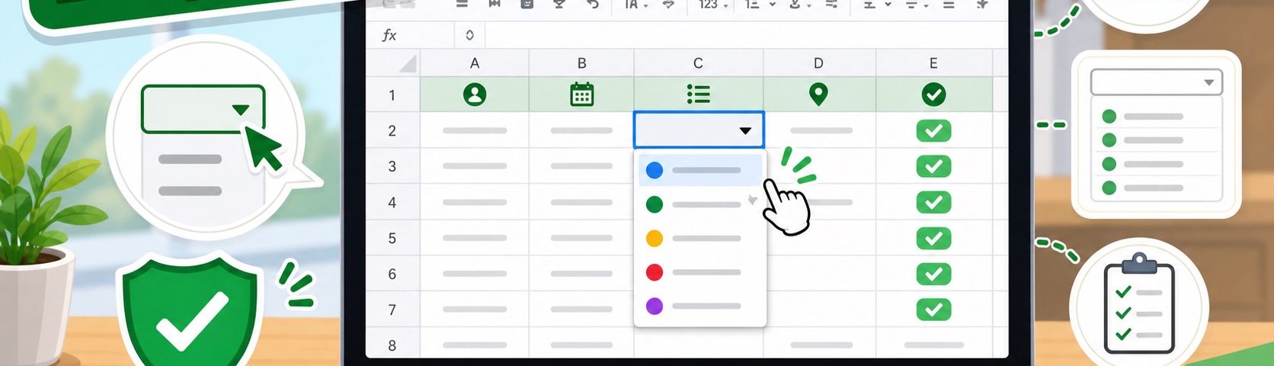Viewport: 1274px width, 366px height.
Task: Click the location pin icon in cell D1
Action: point(818,95)
